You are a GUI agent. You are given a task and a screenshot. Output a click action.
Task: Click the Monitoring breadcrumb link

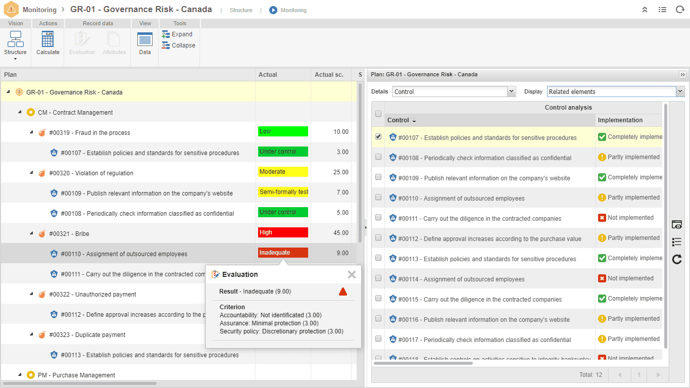click(x=39, y=10)
